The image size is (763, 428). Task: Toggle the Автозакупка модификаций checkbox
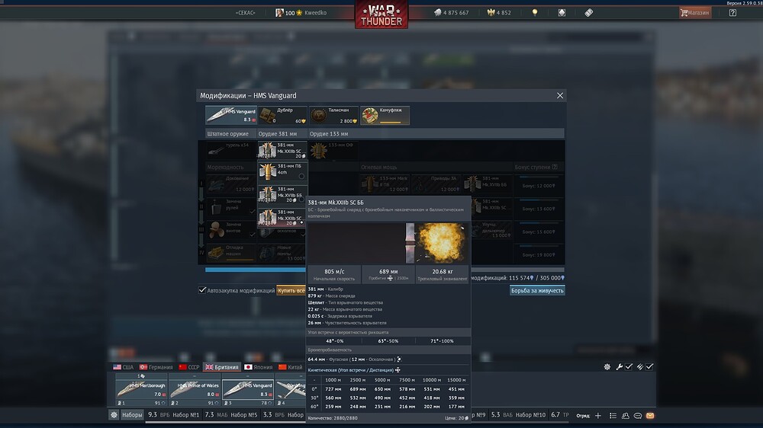point(202,290)
